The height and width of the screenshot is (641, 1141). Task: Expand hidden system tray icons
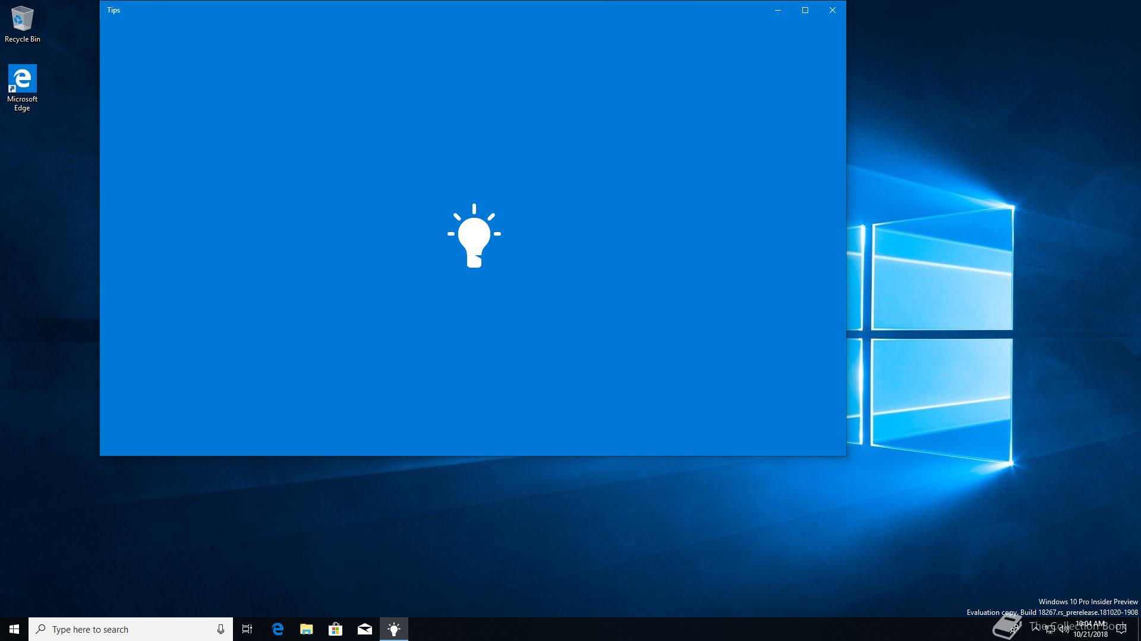point(1036,629)
